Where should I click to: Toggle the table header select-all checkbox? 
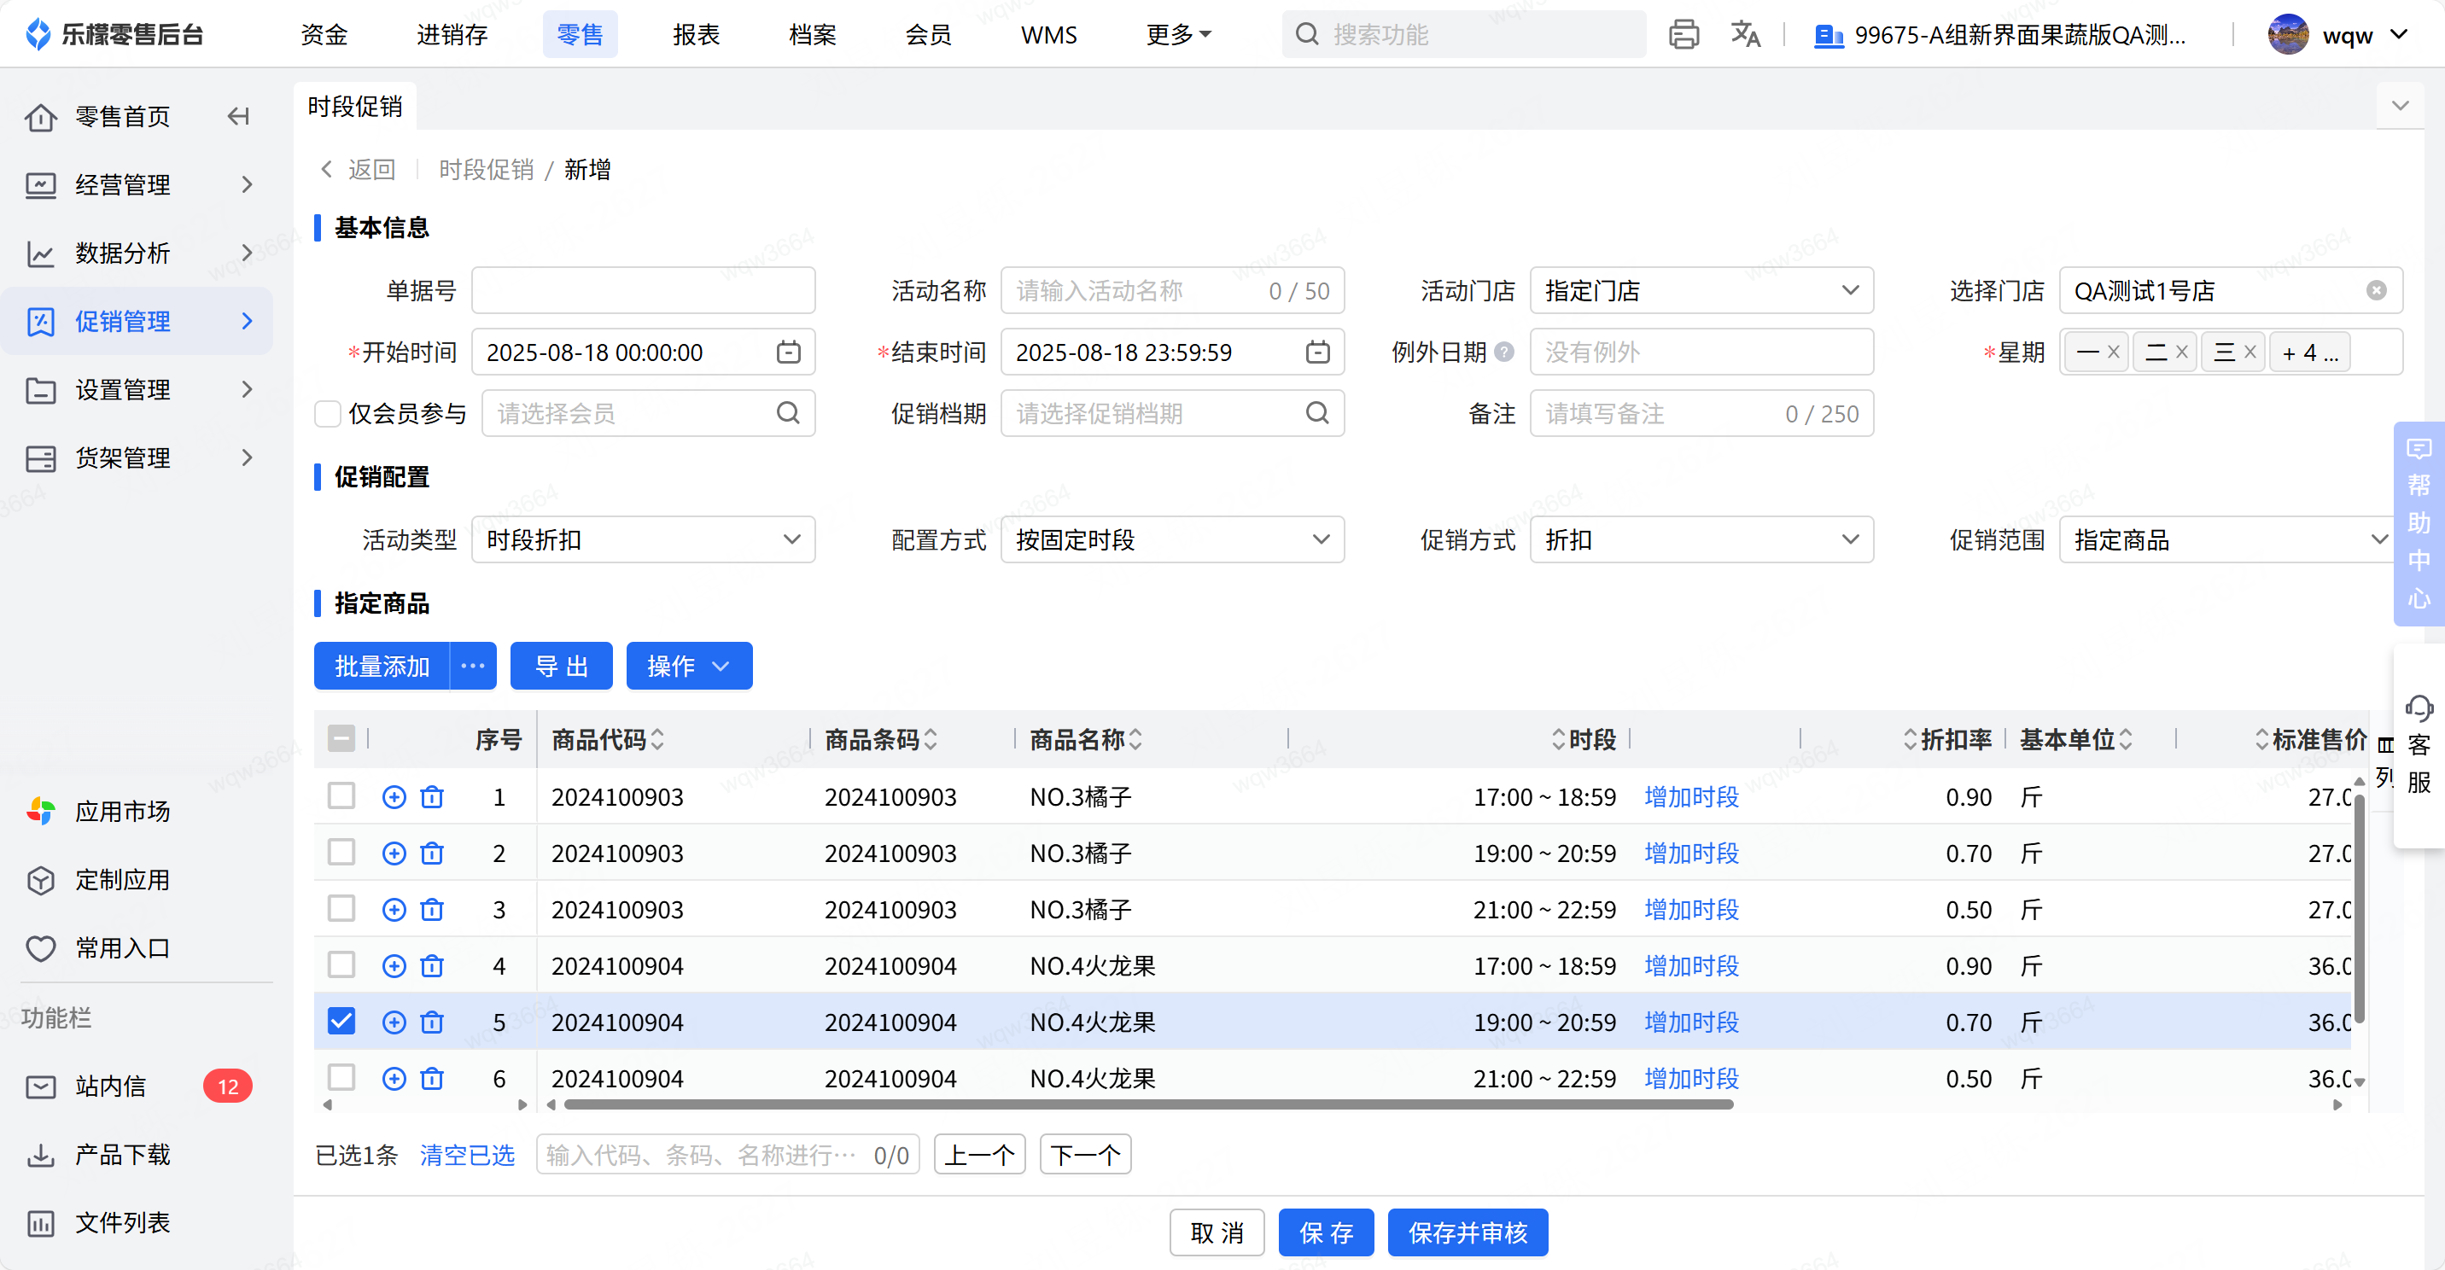coord(341,738)
